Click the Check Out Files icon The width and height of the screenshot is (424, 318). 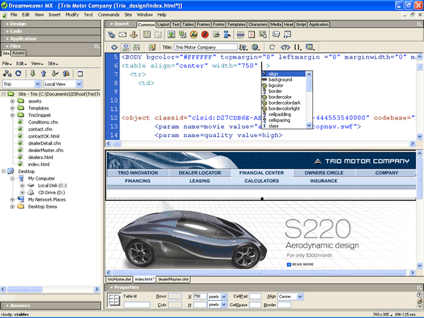click(54, 73)
